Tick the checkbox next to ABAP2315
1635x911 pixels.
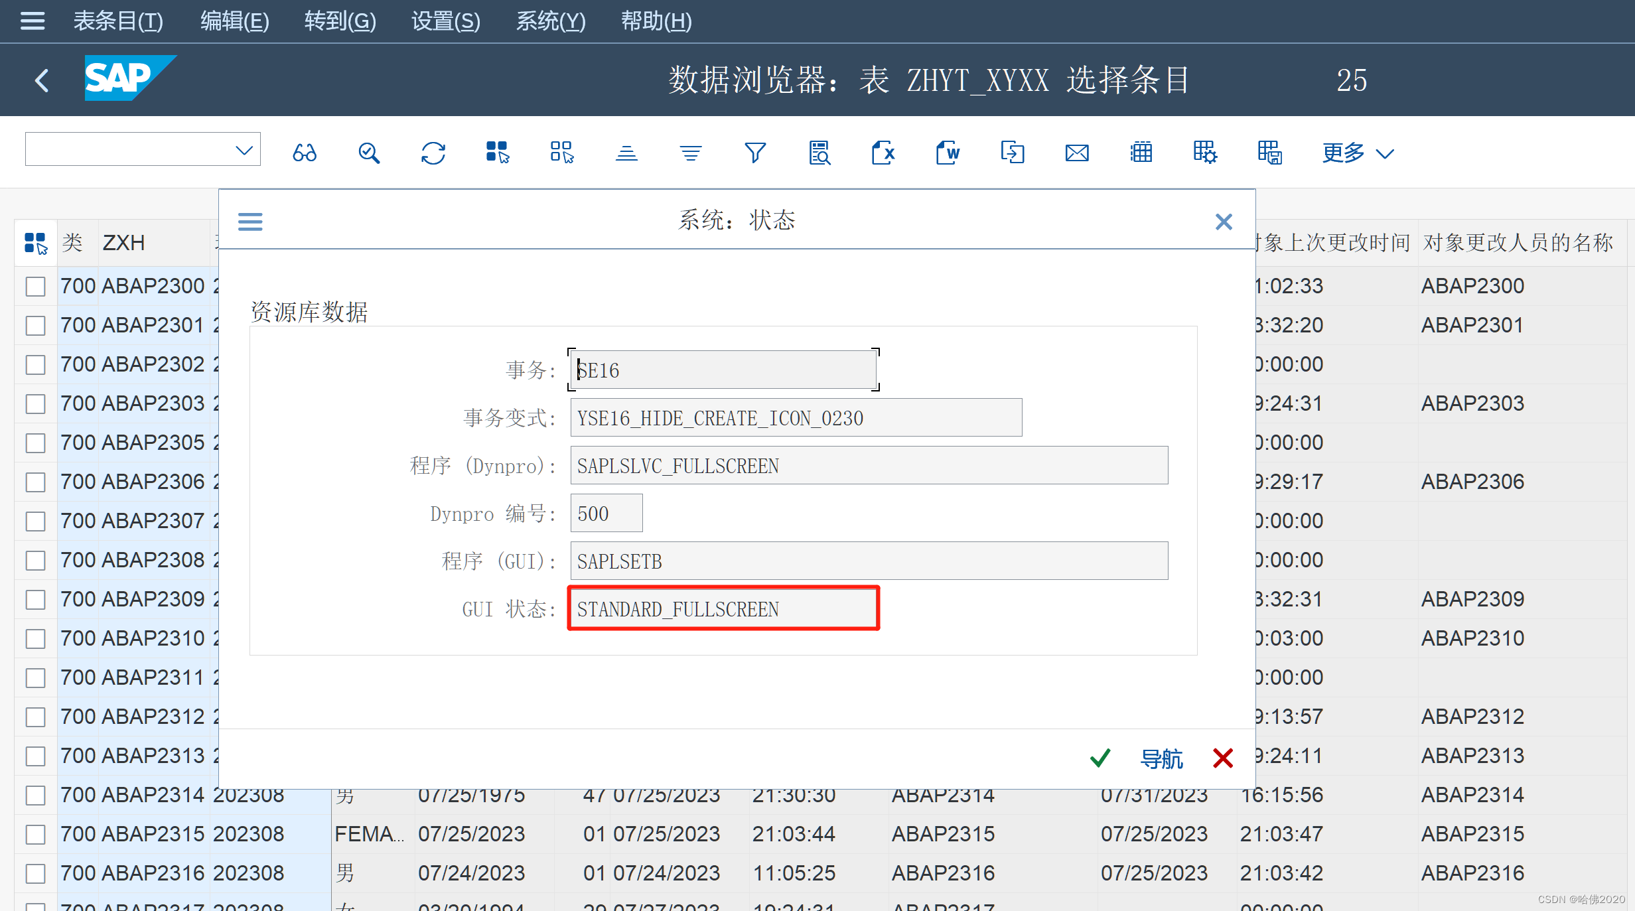(36, 834)
